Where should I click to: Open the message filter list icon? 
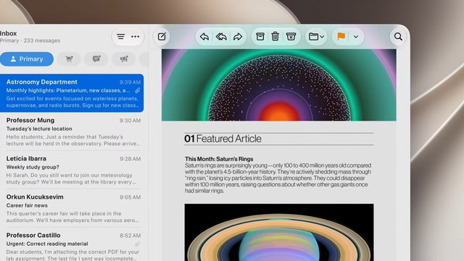120,37
